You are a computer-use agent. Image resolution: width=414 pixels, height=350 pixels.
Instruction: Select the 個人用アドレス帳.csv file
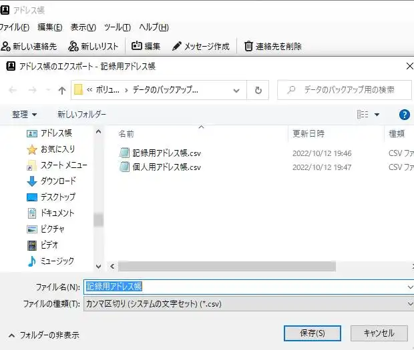pos(166,167)
